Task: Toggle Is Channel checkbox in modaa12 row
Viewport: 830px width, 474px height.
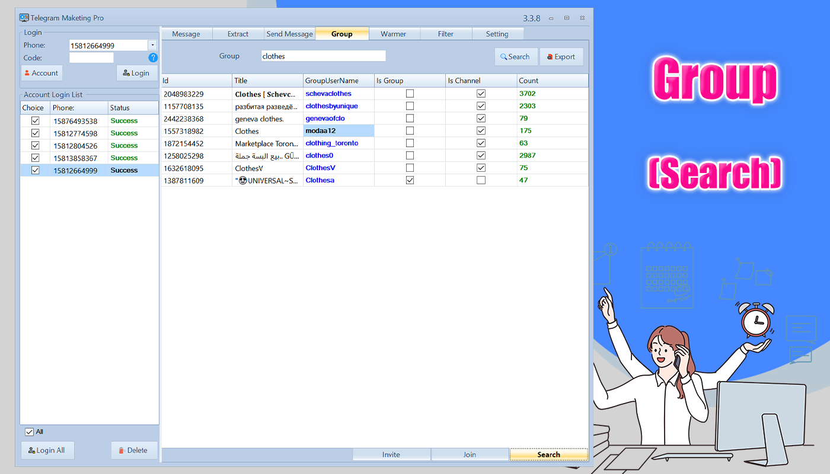Action: tap(481, 131)
